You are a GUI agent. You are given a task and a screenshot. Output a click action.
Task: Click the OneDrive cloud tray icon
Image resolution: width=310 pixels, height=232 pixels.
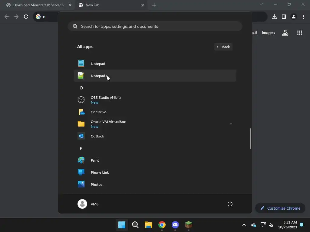[x=254, y=225]
